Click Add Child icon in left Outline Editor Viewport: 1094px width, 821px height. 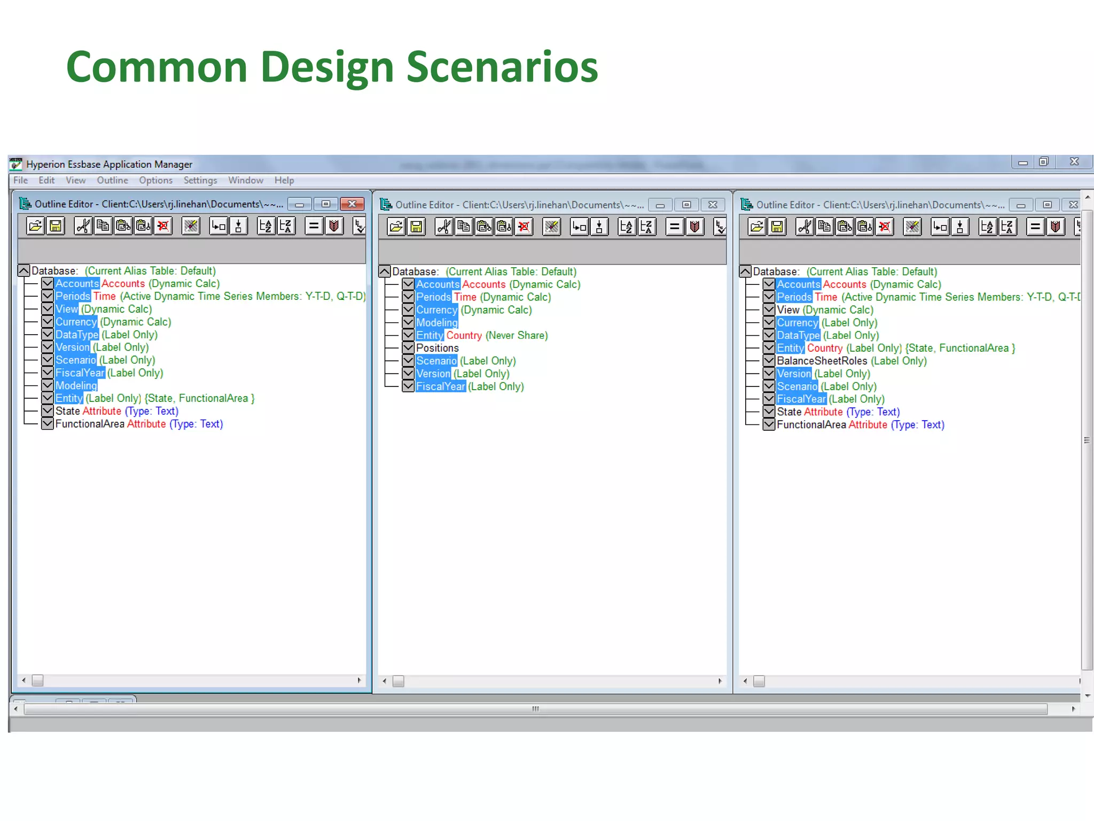point(218,226)
